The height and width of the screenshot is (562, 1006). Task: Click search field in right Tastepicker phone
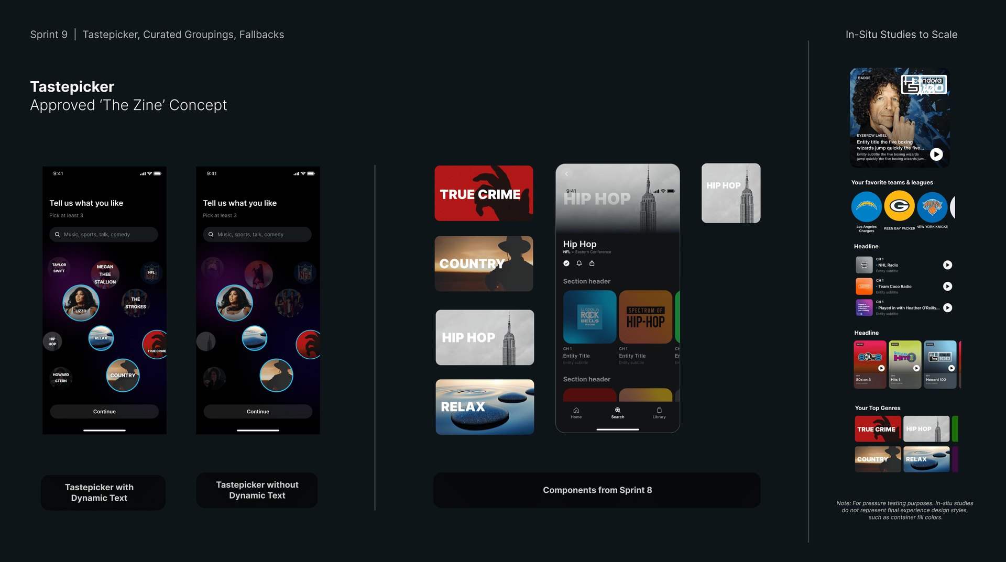coord(257,235)
